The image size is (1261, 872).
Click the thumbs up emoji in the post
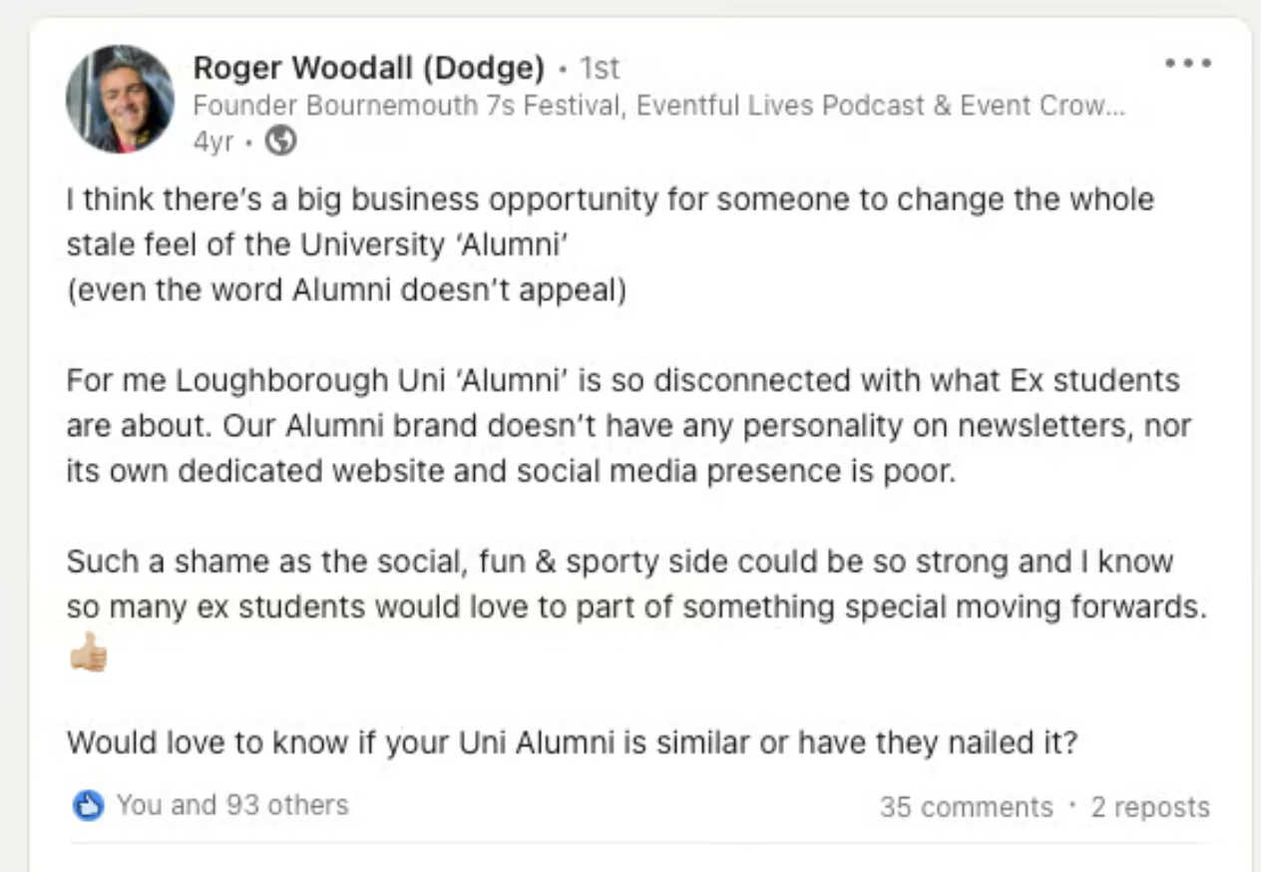[x=88, y=652]
